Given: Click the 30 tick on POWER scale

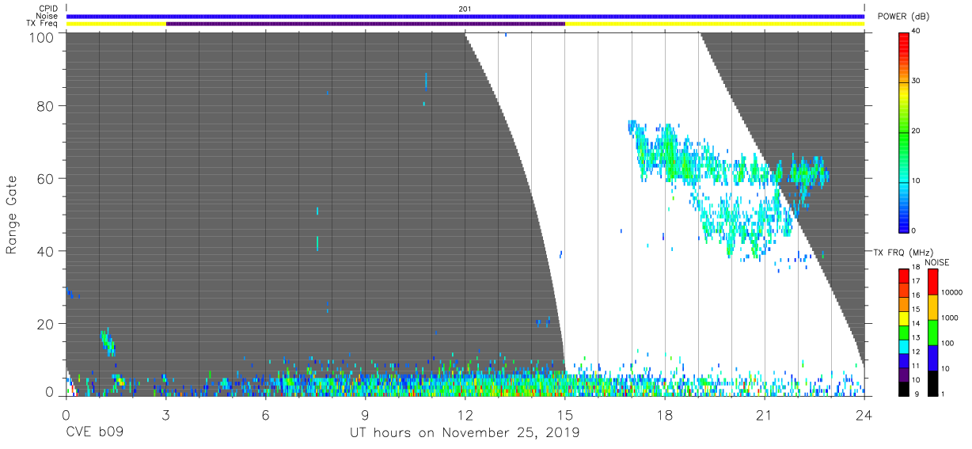Looking at the screenshot, I should coord(917,81).
